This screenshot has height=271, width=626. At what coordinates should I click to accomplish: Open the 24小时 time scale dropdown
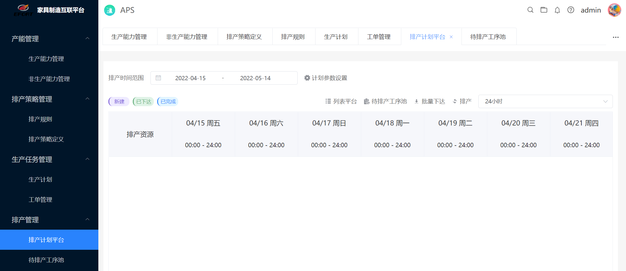pos(545,101)
